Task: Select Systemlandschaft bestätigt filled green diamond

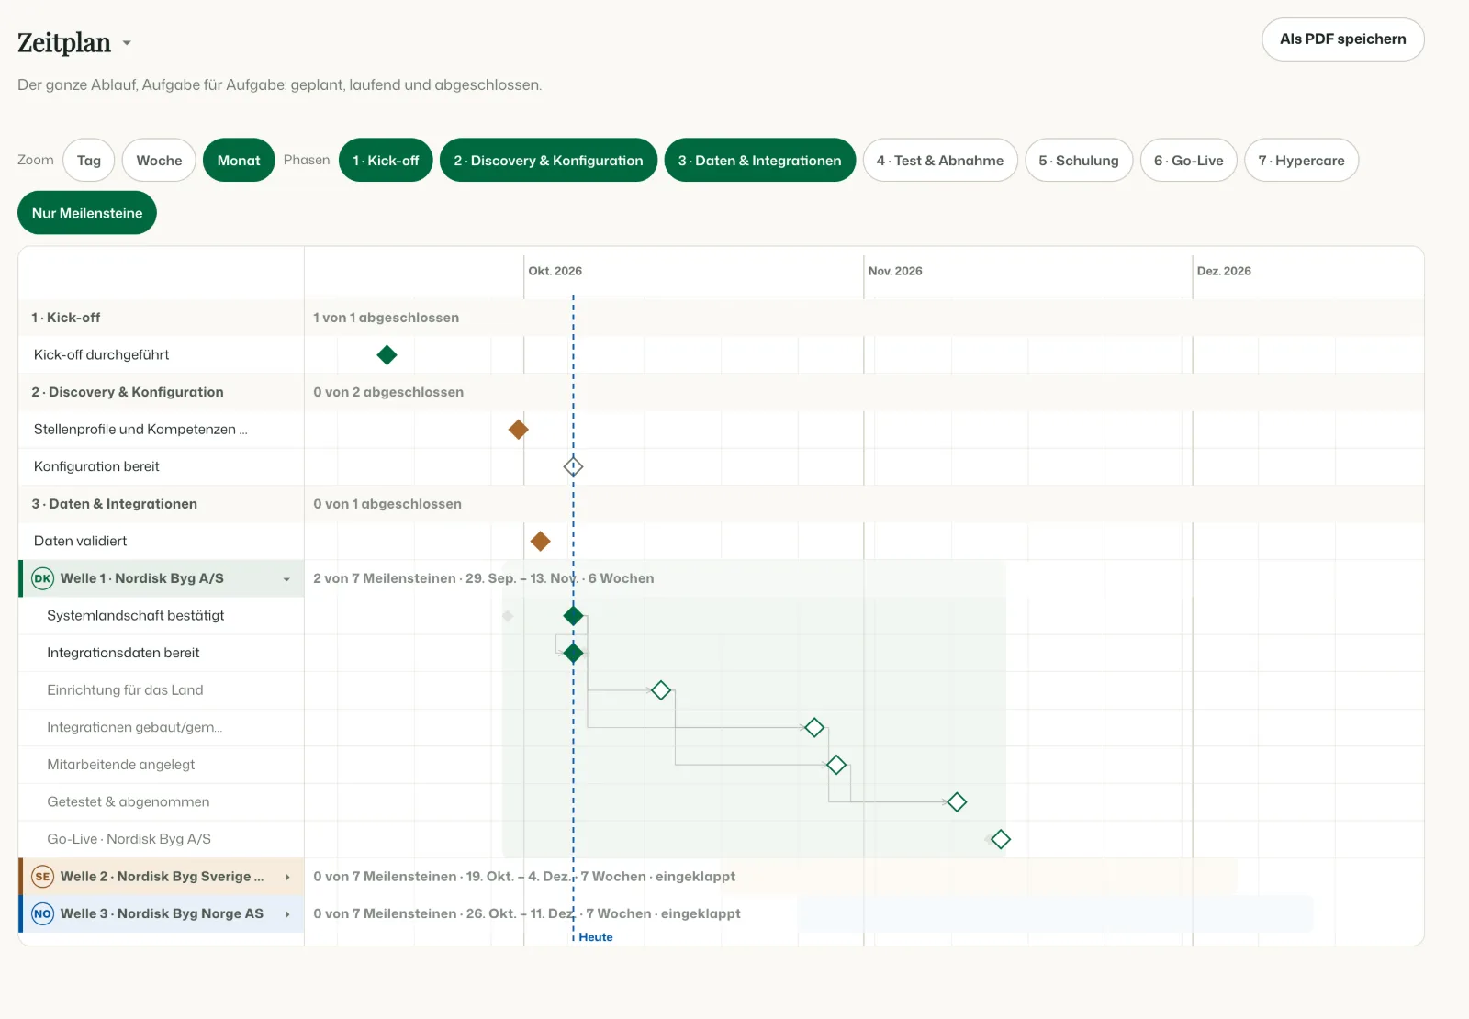Action: (573, 616)
